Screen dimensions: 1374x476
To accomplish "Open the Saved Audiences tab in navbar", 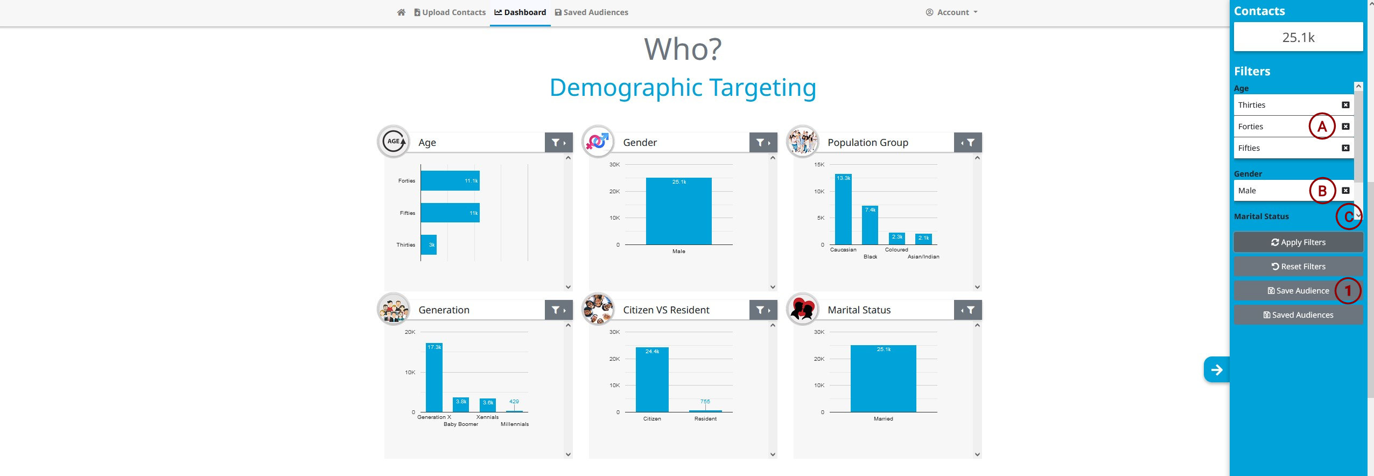I will (591, 12).
